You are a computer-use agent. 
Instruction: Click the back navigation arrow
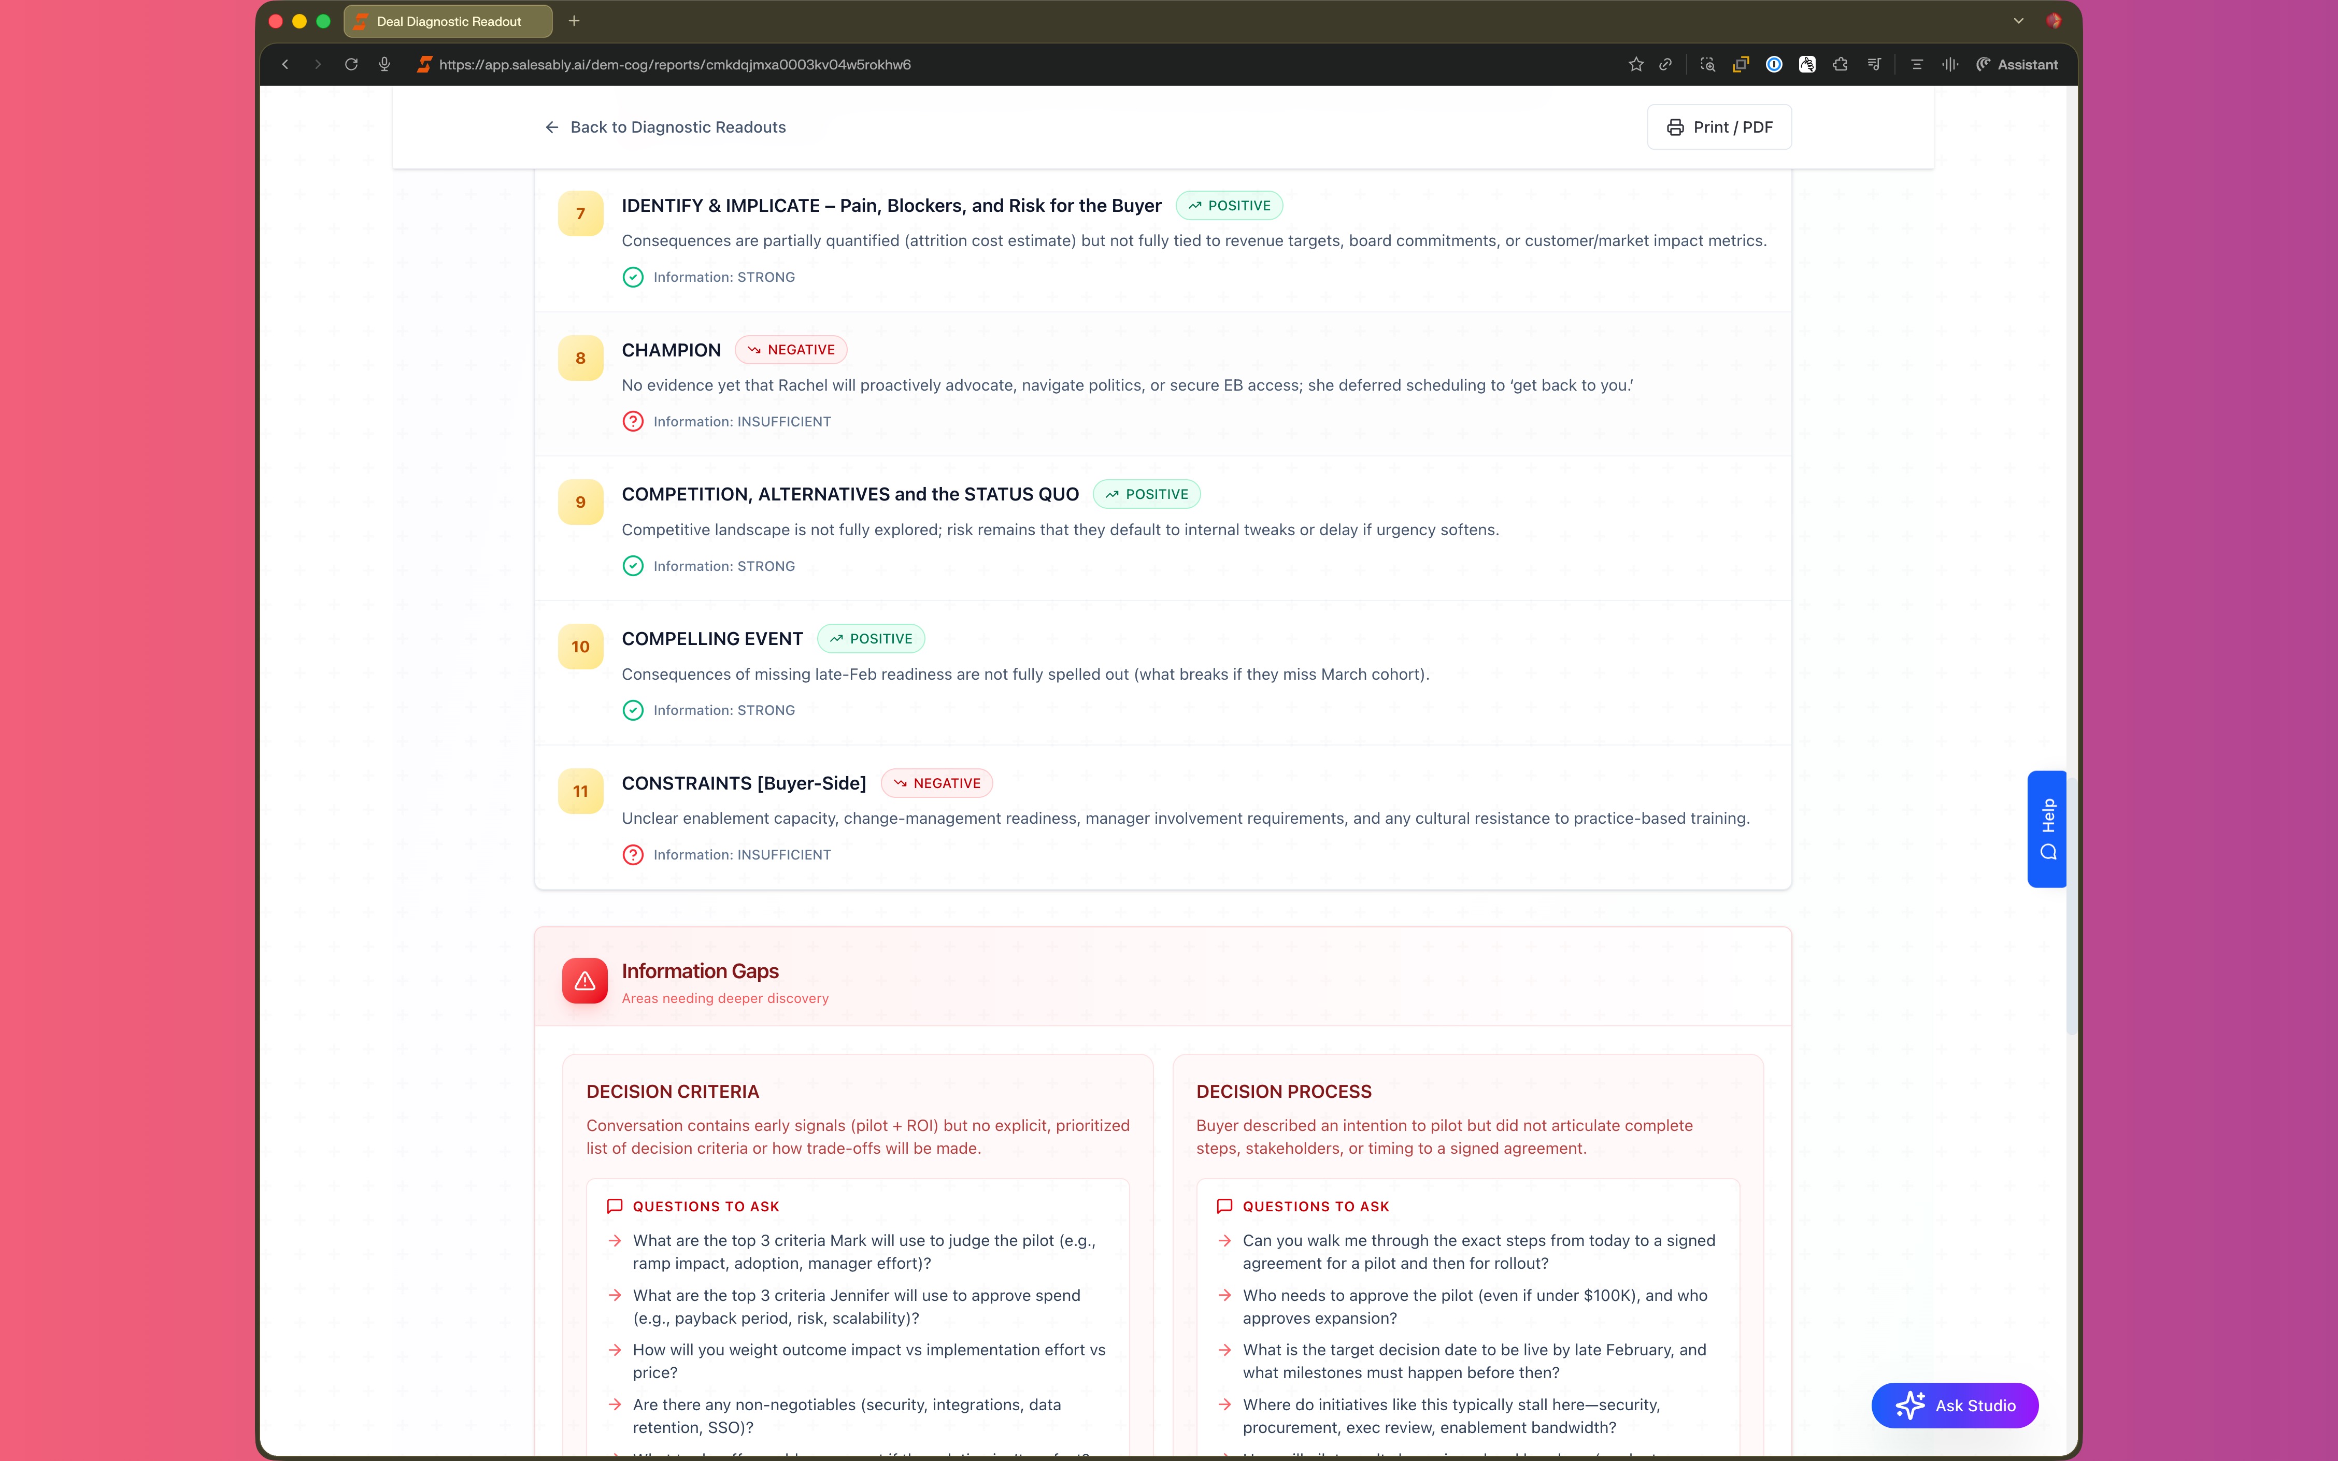tap(286, 64)
